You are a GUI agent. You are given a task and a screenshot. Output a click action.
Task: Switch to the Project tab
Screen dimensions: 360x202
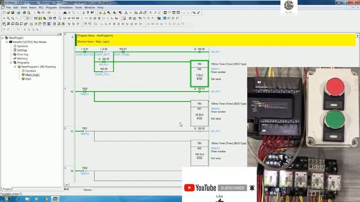[x=7, y=189]
